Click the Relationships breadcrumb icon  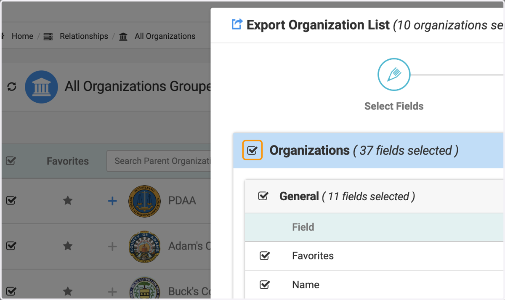(48, 37)
